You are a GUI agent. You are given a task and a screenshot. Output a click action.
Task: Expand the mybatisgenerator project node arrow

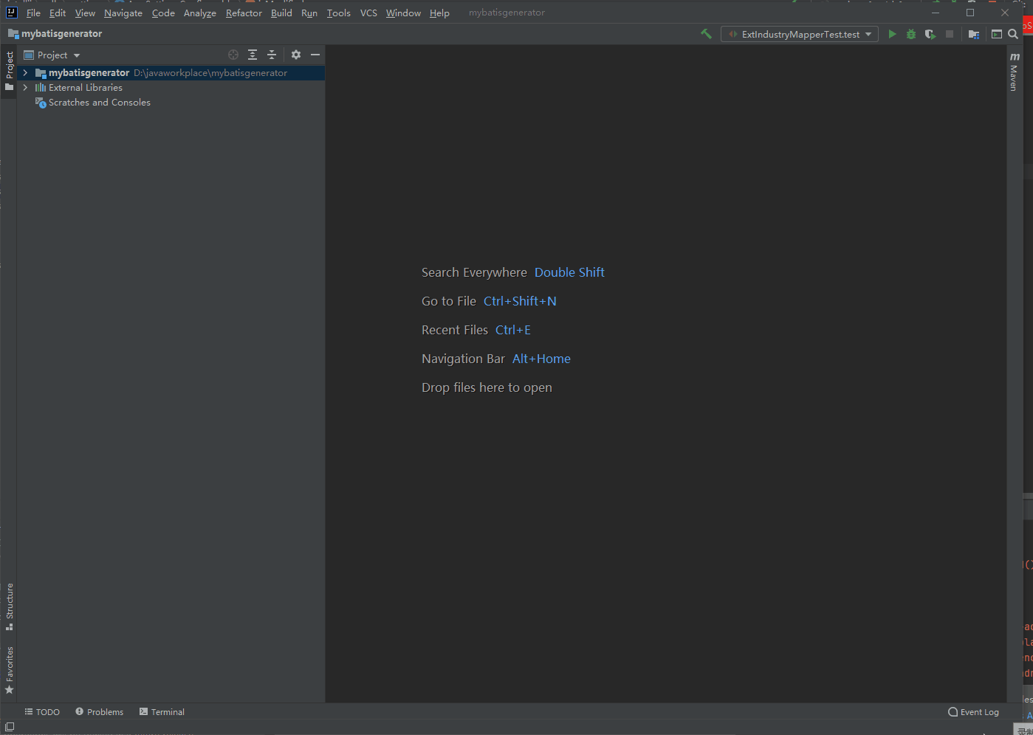(x=26, y=73)
